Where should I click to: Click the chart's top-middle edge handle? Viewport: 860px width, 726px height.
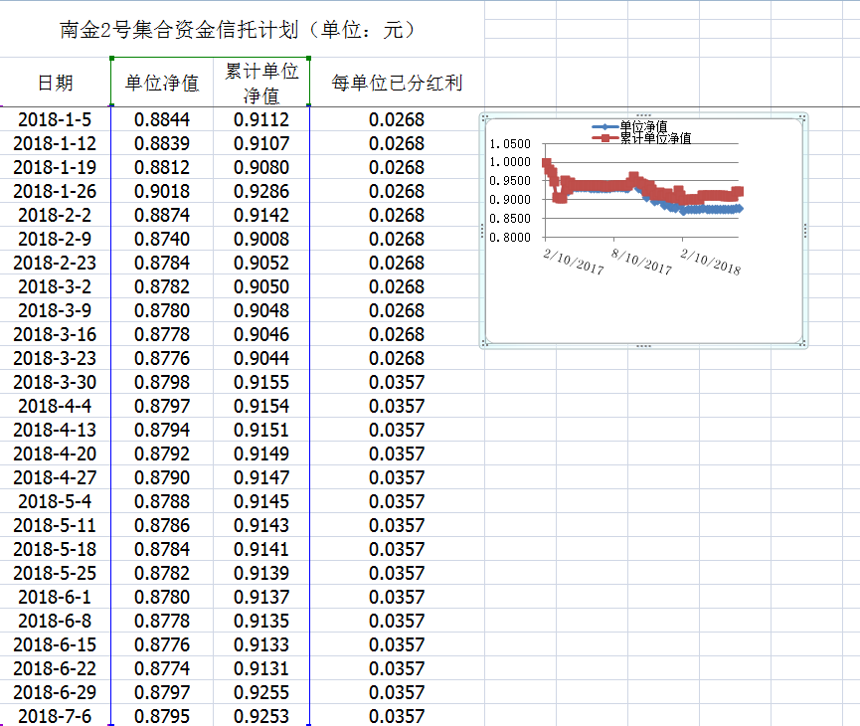coord(644,116)
